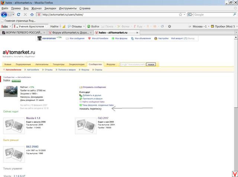Open Отзывы in the Yandex bar
The height and width of the screenshot is (177, 238).
click(x=75, y=26)
